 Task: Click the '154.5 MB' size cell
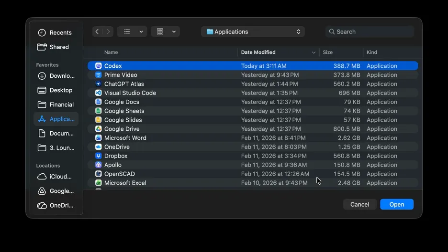click(347, 174)
